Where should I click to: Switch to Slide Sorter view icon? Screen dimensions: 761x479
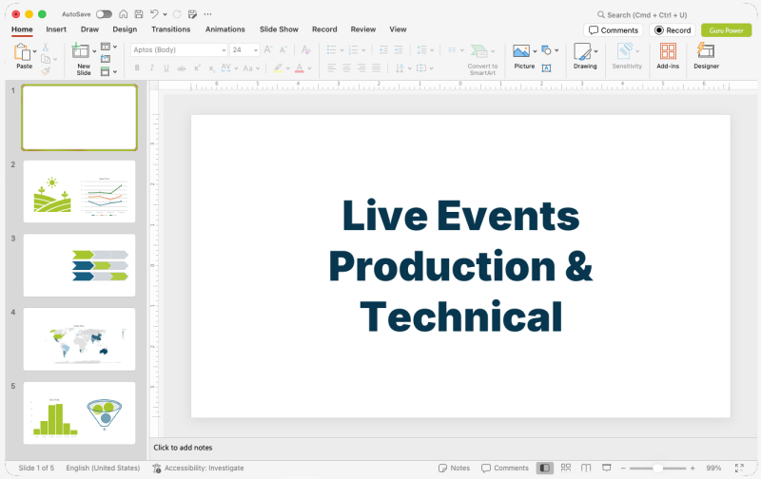click(566, 468)
